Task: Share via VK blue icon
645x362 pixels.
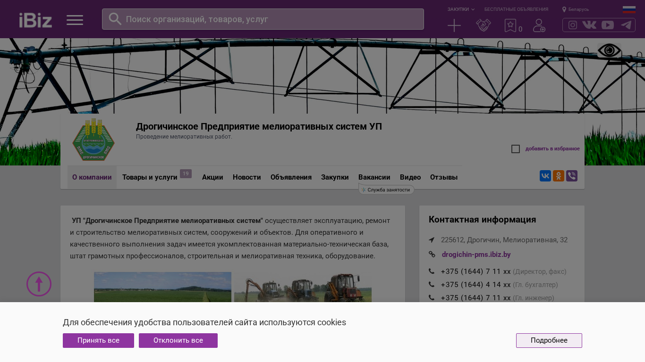Action: [x=545, y=176]
